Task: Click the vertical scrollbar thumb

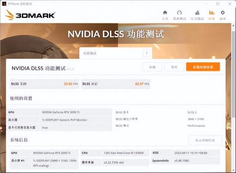Action: pyautogui.click(x=233, y=74)
